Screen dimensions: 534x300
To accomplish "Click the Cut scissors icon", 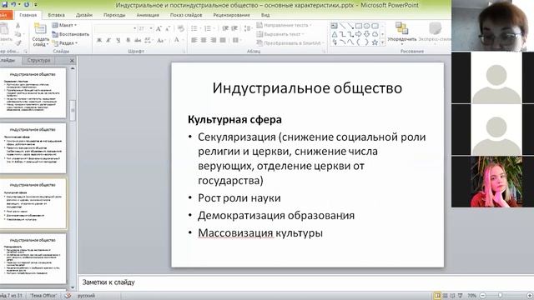I will coord(18,26).
